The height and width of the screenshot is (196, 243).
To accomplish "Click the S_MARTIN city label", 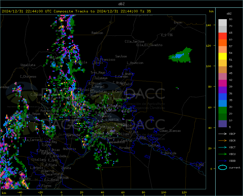I will point(112,120).
